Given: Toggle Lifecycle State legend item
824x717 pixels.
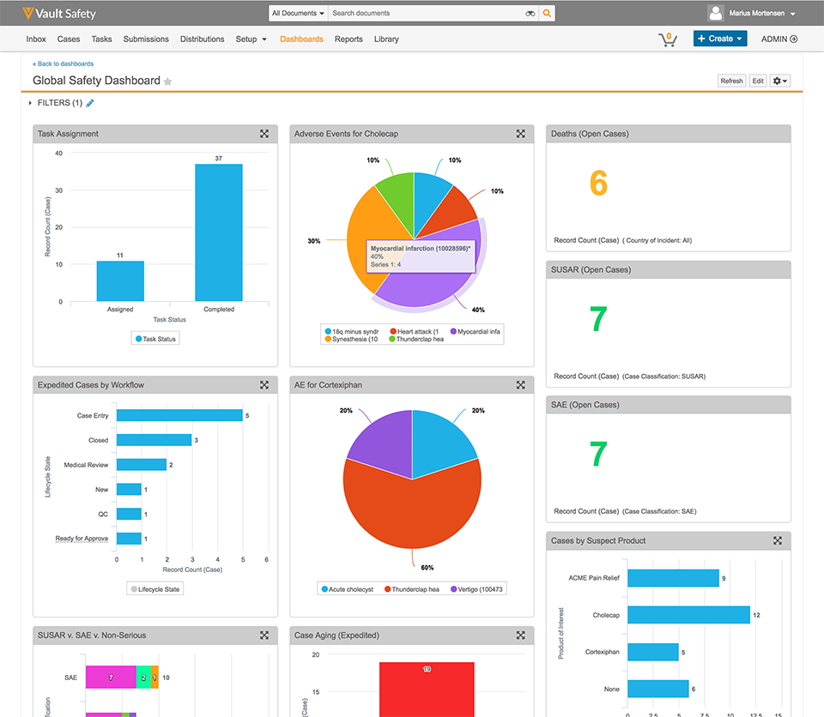Looking at the screenshot, I should [155, 589].
